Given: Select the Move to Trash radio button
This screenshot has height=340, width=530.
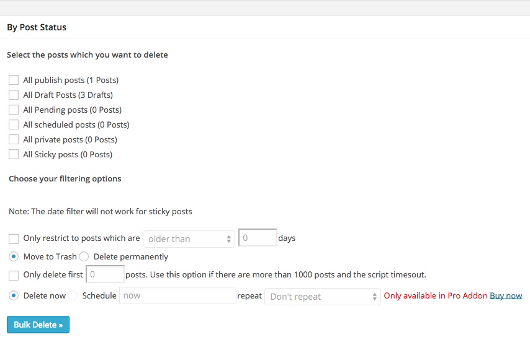Looking at the screenshot, I should tap(14, 256).
